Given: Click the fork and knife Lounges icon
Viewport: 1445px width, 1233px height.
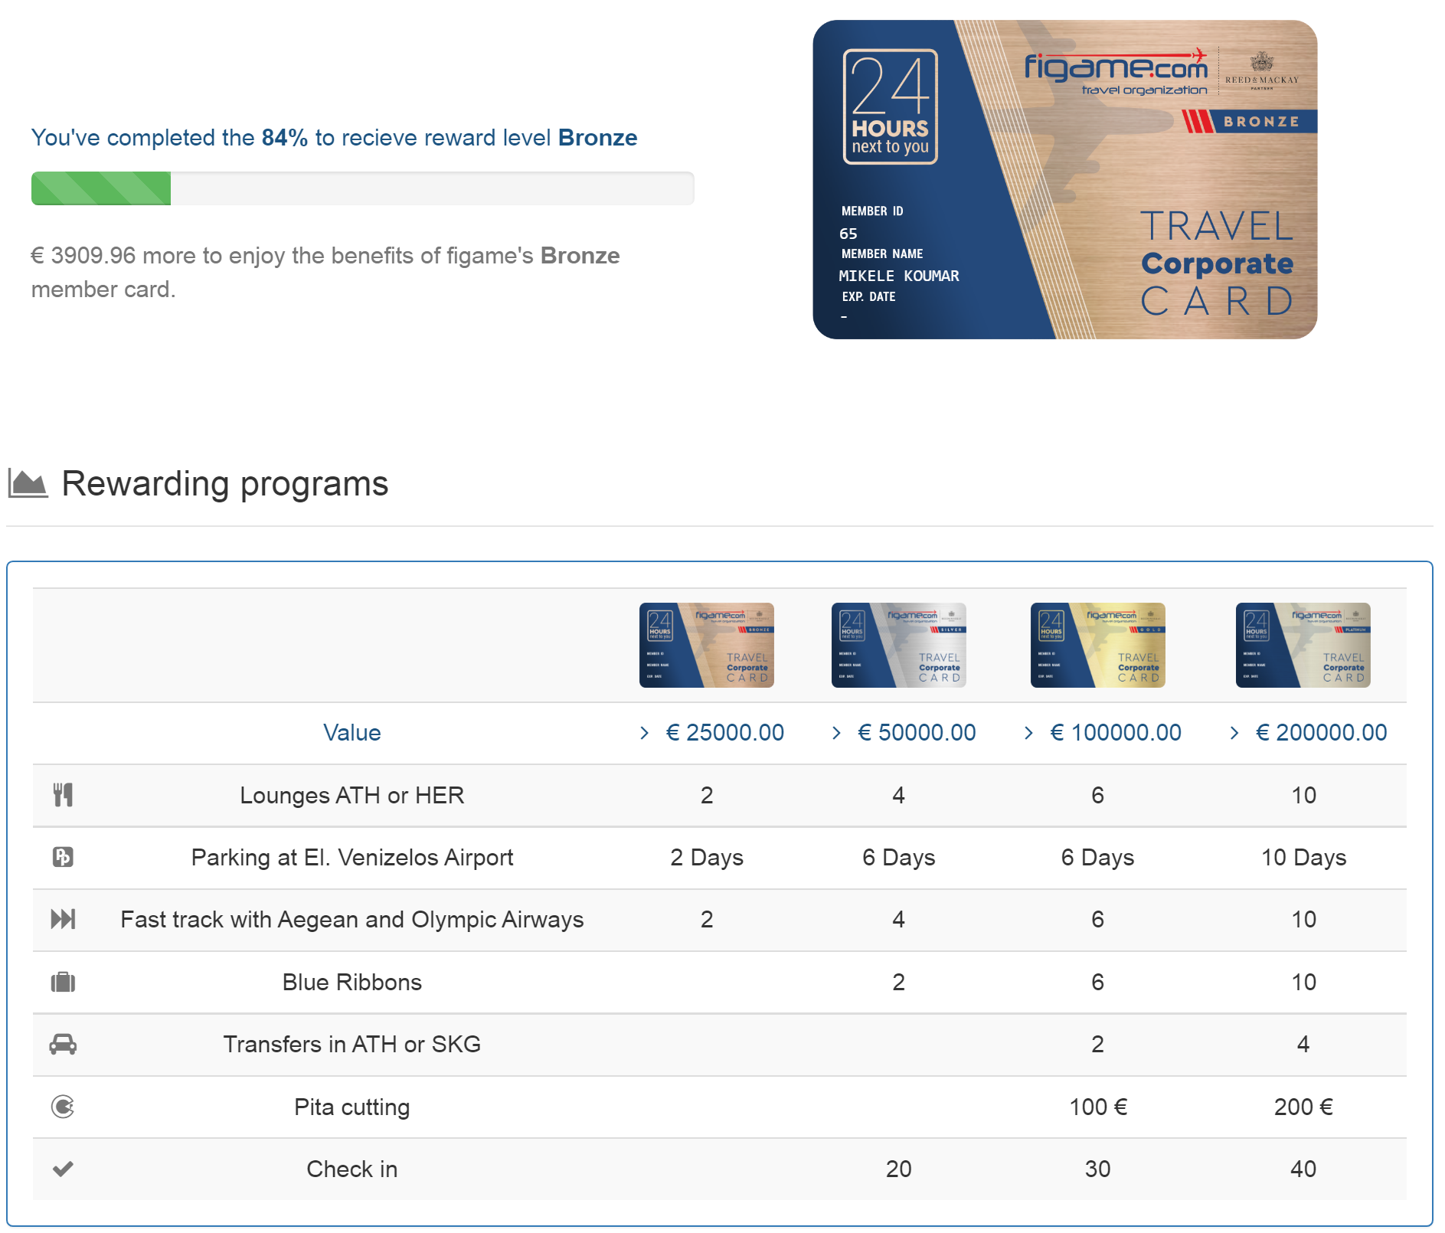Looking at the screenshot, I should pos(63,795).
